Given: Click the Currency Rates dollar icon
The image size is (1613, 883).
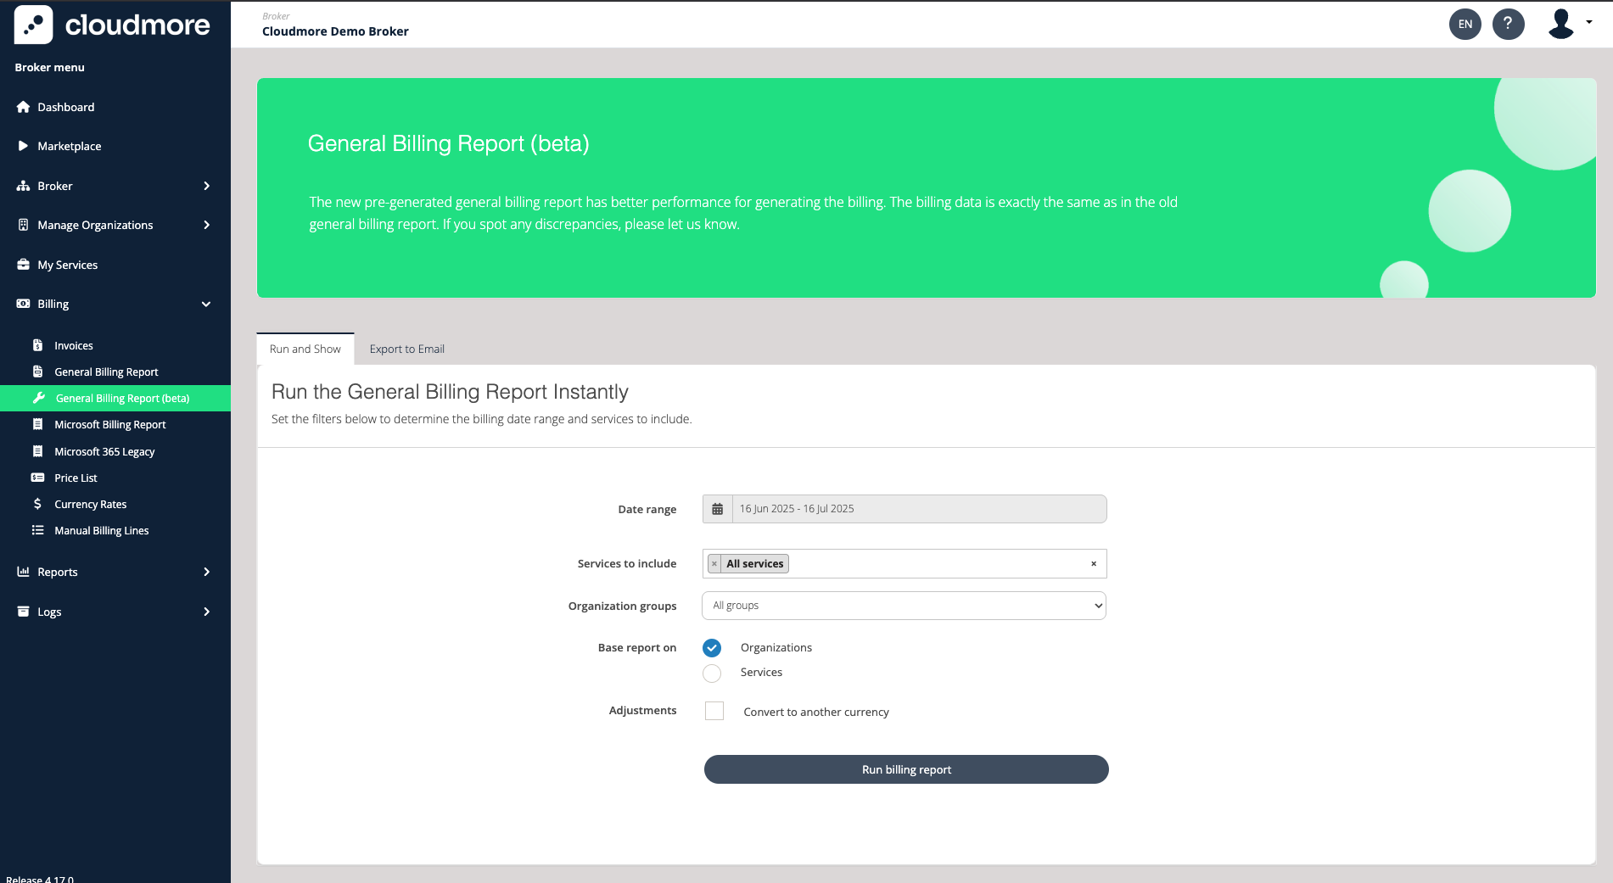Looking at the screenshot, I should (37, 504).
